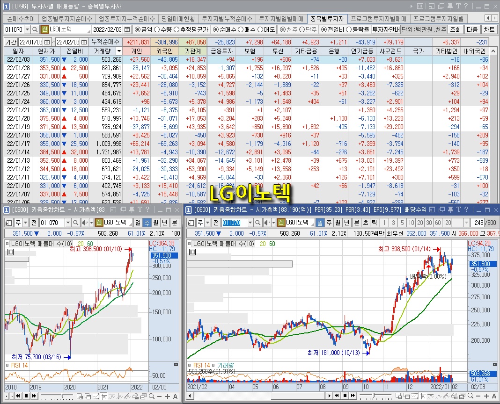Open the date calendar picker beside 2022/02/03
Screen dimensions: 500x404
coord(127,29)
